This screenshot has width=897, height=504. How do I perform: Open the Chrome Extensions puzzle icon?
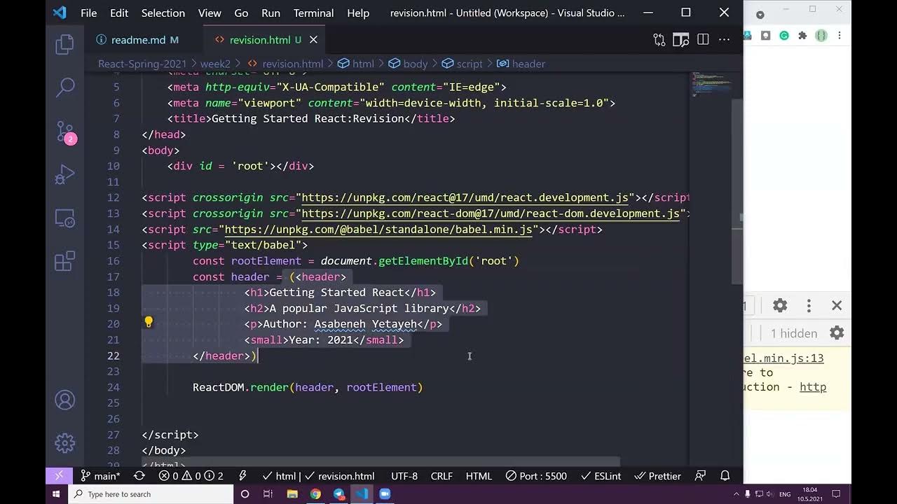802,36
